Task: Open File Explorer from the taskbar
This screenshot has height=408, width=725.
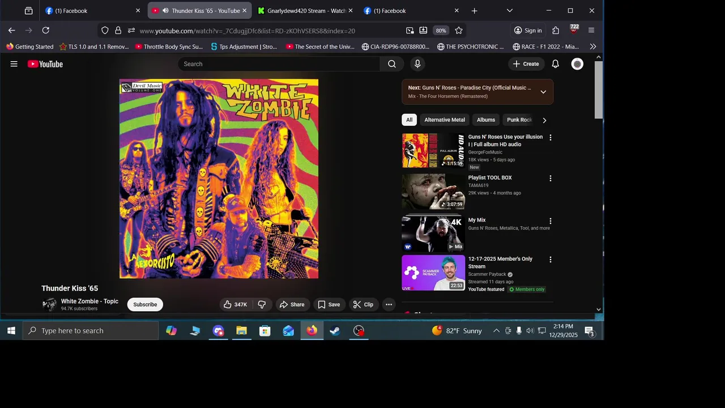Action: pyautogui.click(x=242, y=331)
